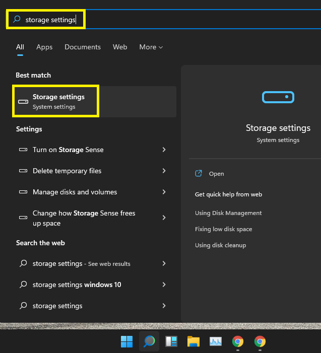Open the Using Disk Management help link
Viewport: 321px width, 353px height.
pyautogui.click(x=228, y=213)
